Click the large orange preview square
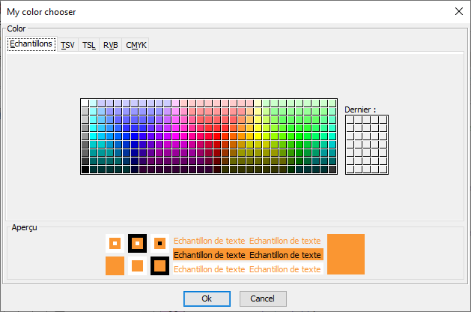This screenshot has height=312, width=471. point(346,253)
